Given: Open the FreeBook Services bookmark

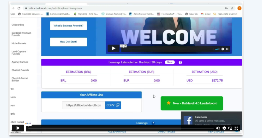Looking at the screenshot, I should (30, 14).
